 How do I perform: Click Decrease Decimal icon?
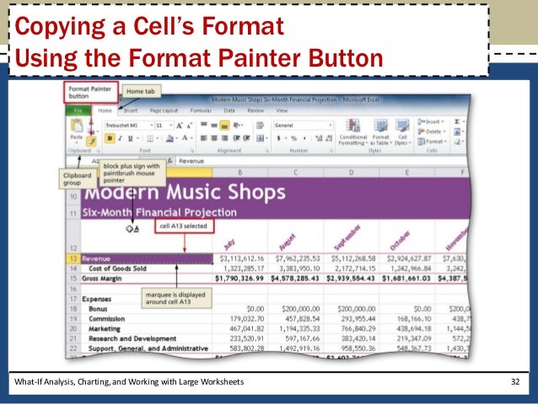329,138
